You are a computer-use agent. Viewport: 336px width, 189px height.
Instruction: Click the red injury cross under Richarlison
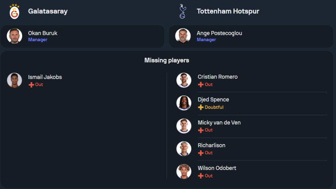(201, 153)
